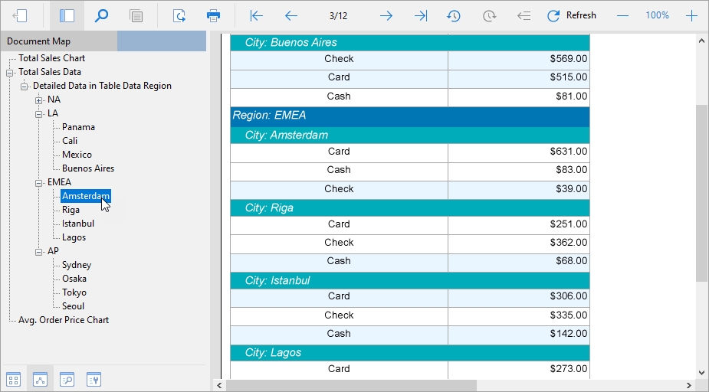Open the search magnifier tool
Image resolution: width=709 pixels, height=392 pixels.
[x=101, y=16]
